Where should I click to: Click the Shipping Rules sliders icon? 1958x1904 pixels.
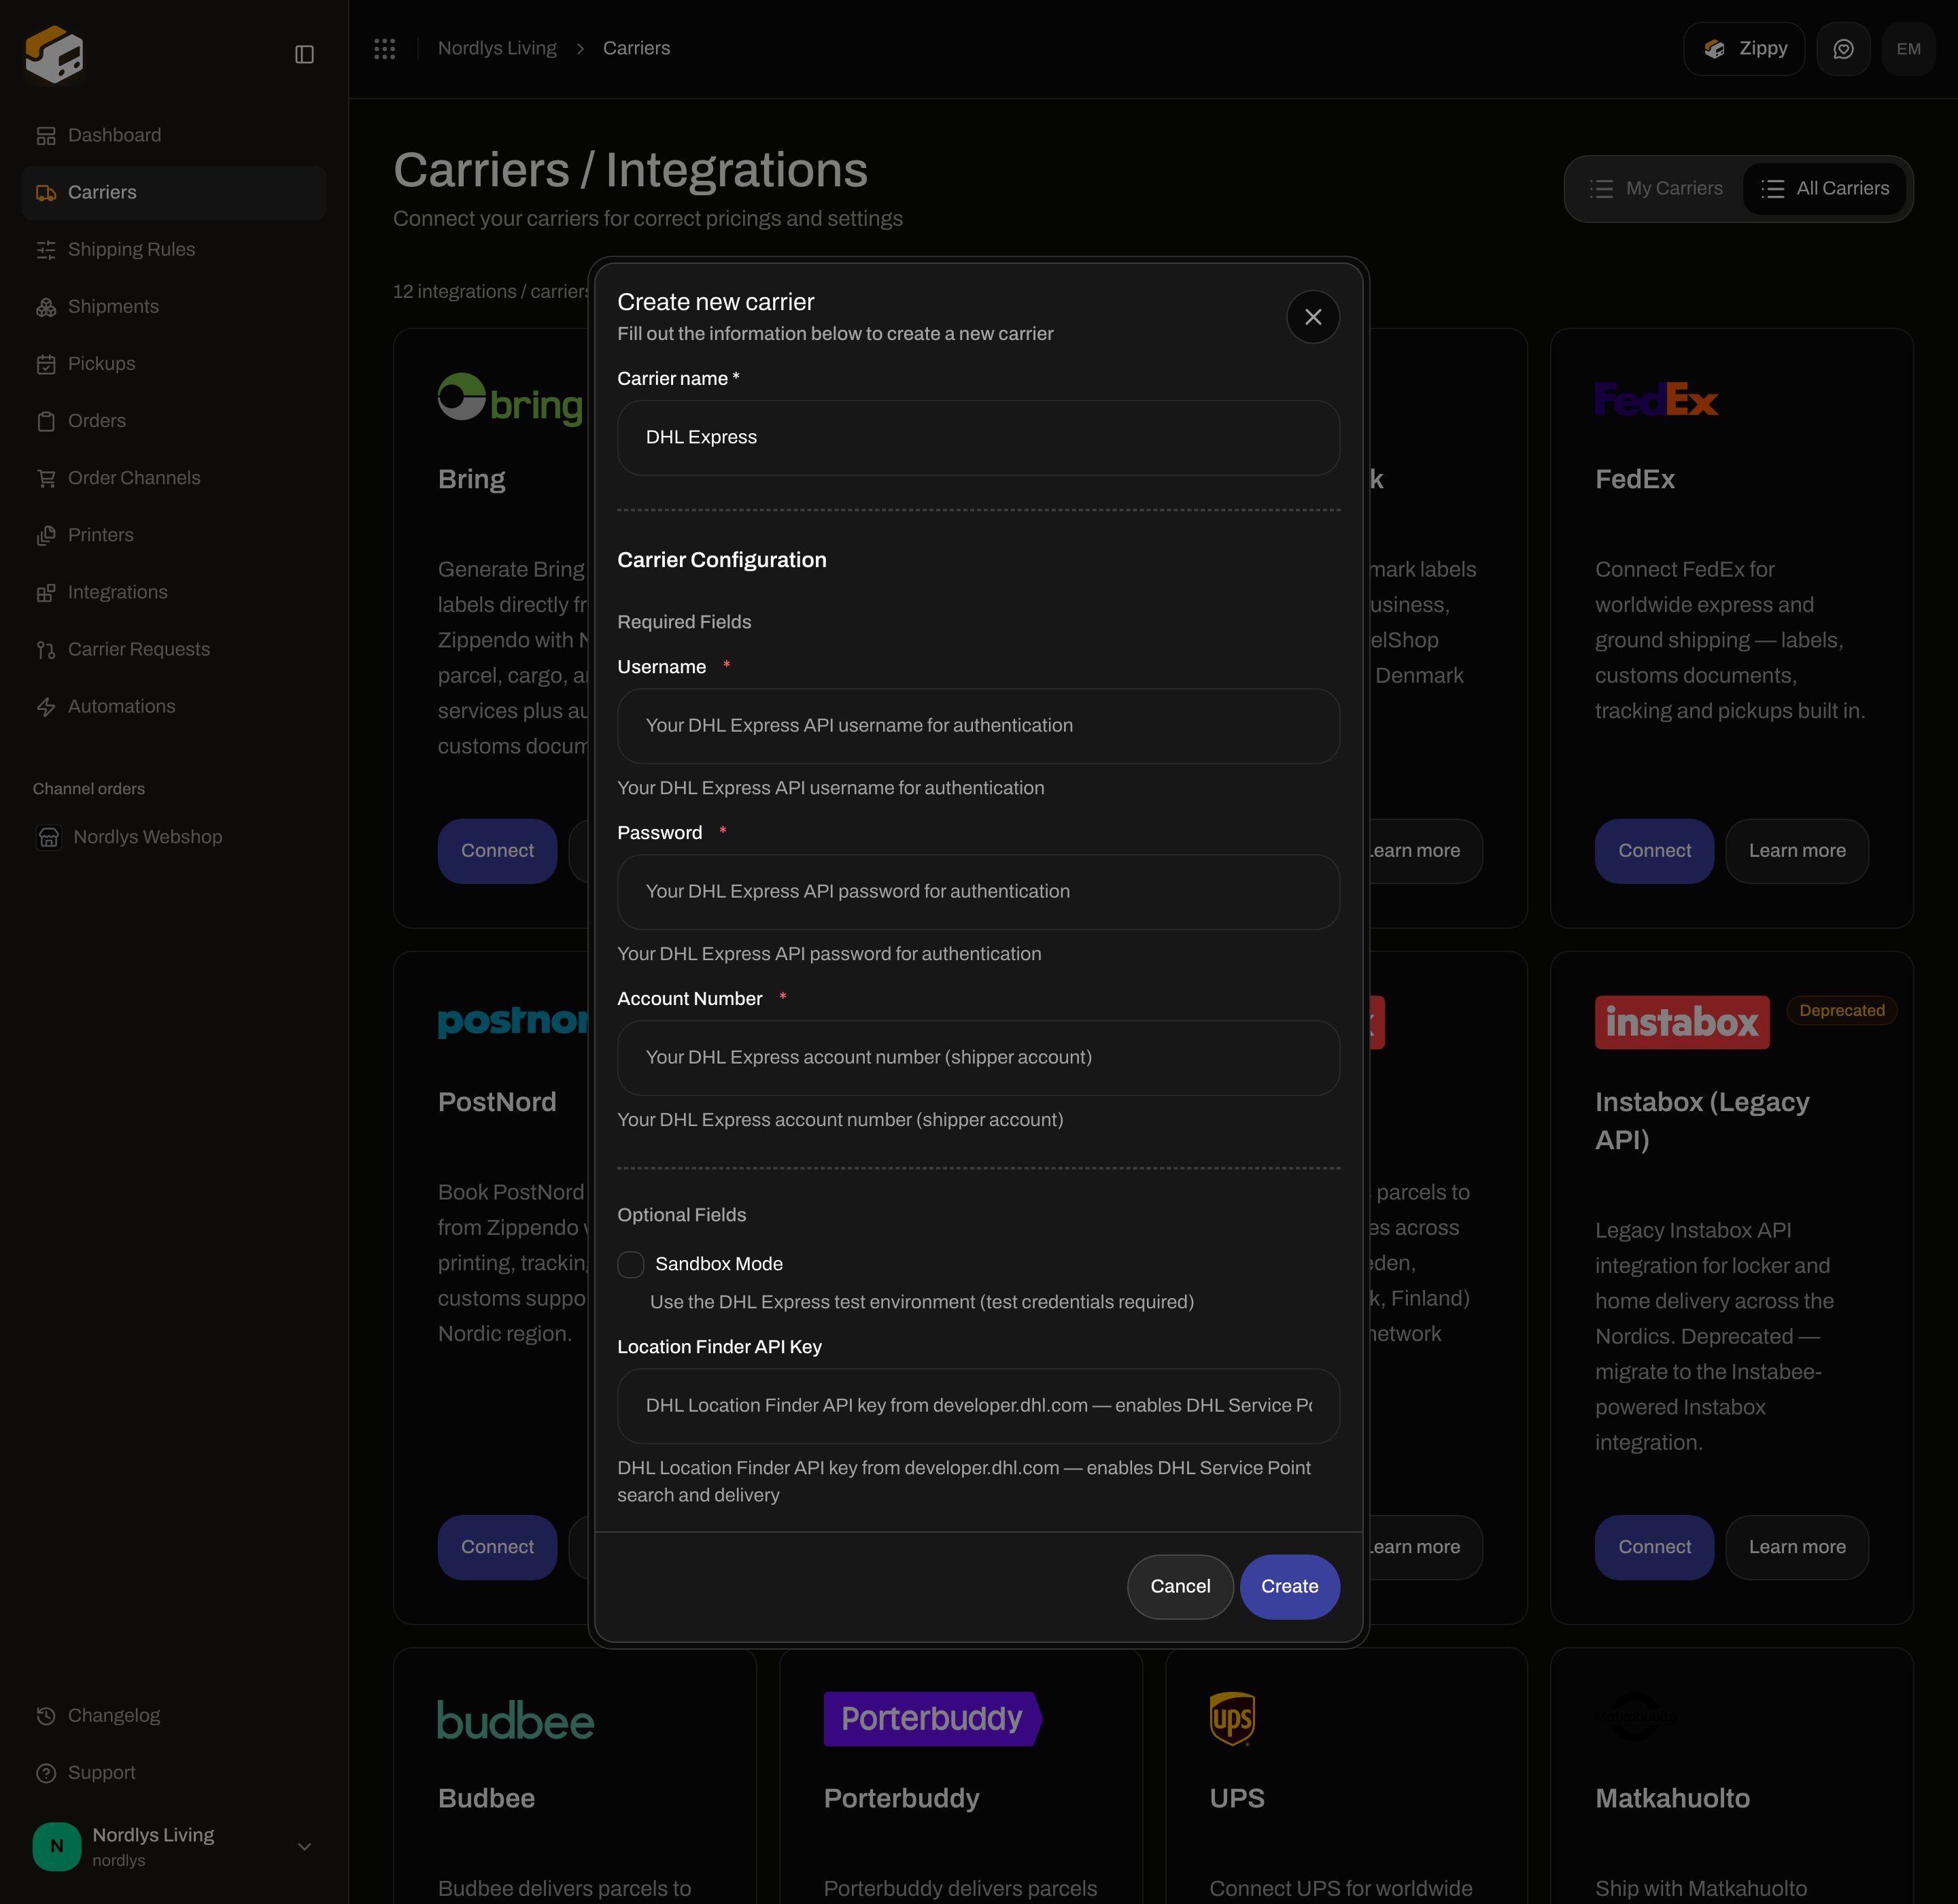46,250
